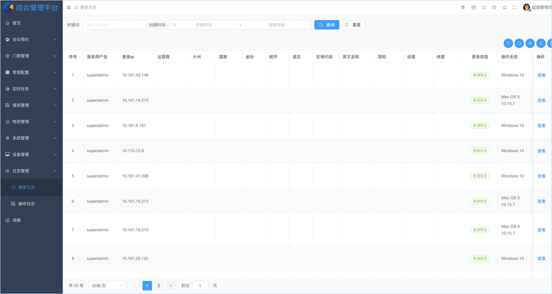The width and height of the screenshot is (552, 294).
Task: Toggle the sidebar with the hamburger icon
Action: 68,7
